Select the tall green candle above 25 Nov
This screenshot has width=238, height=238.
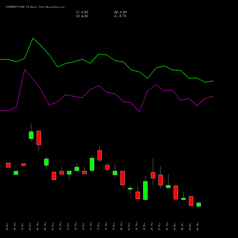click(145, 190)
